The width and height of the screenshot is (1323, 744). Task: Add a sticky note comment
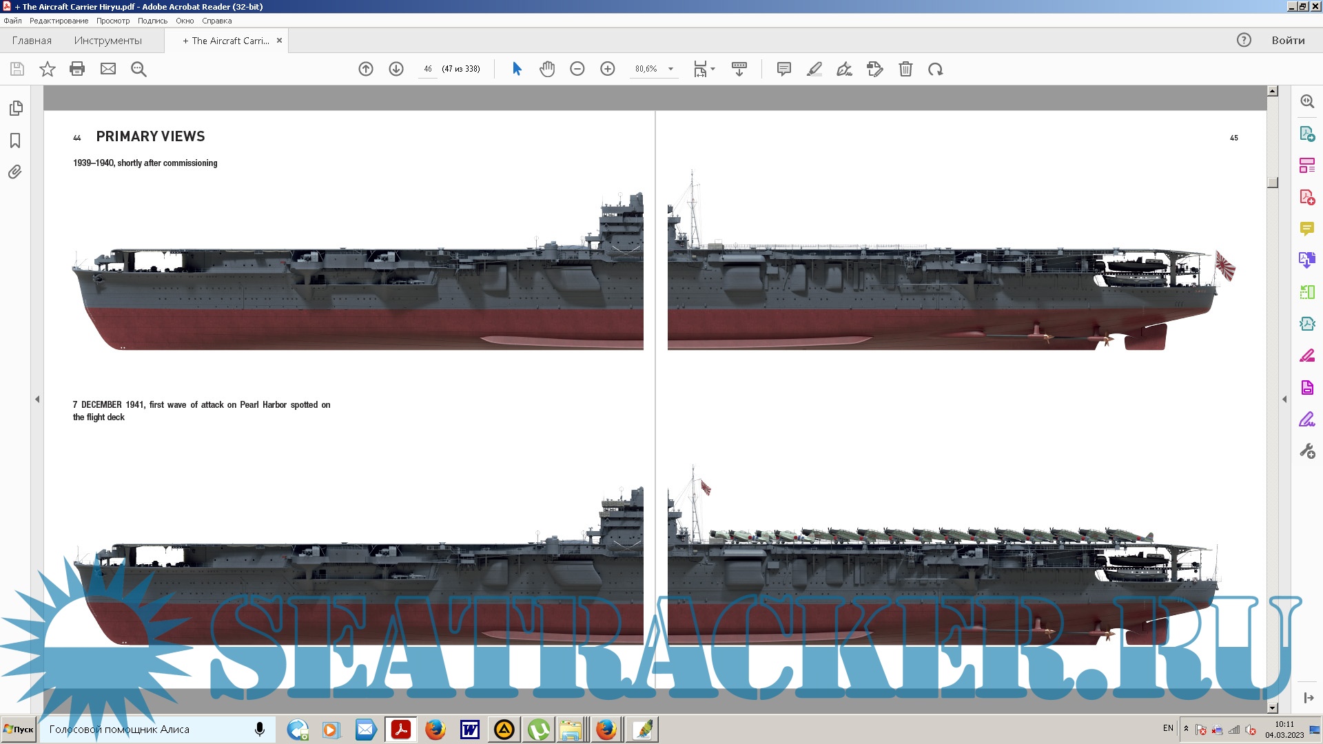783,69
